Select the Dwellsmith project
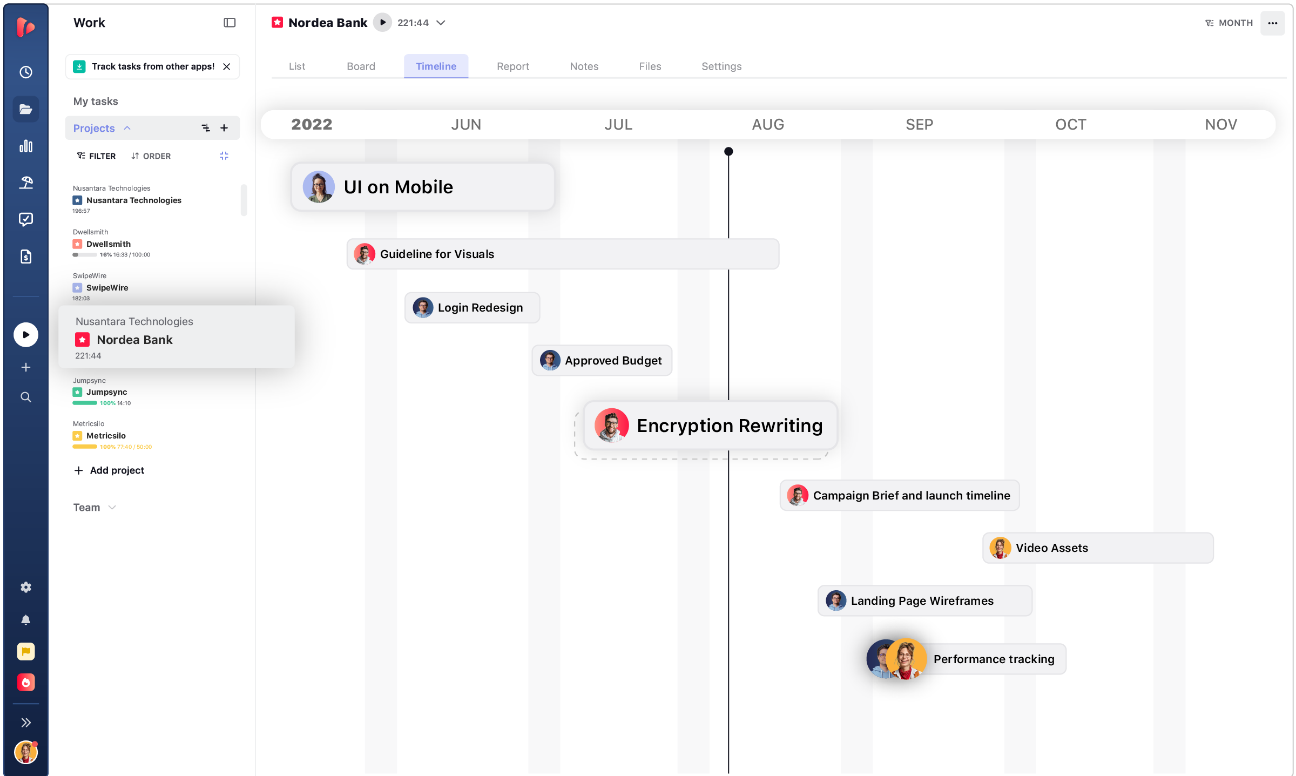Screen dimensions: 1296x776 108,244
